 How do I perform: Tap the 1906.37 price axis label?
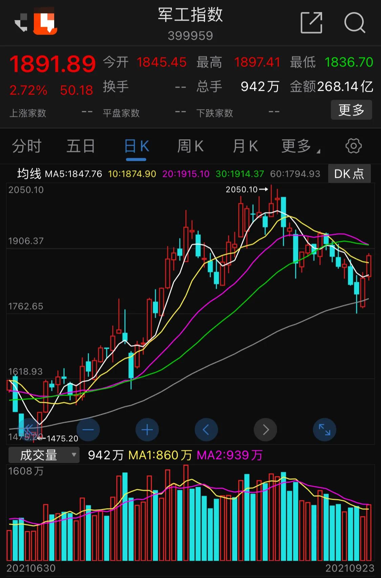pyautogui.click(x=26, y=241)
